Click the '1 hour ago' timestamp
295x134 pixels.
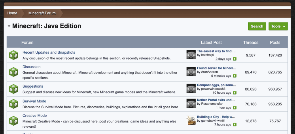click(224, 108)
